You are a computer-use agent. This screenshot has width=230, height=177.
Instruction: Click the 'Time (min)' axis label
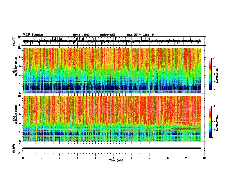coord(116,161)
